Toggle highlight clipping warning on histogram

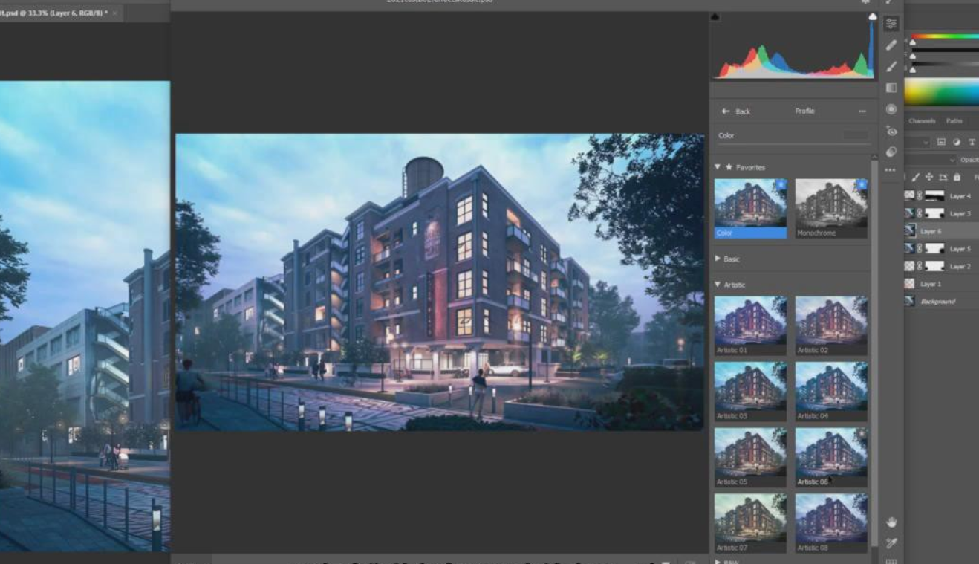(x=873, y=16)
